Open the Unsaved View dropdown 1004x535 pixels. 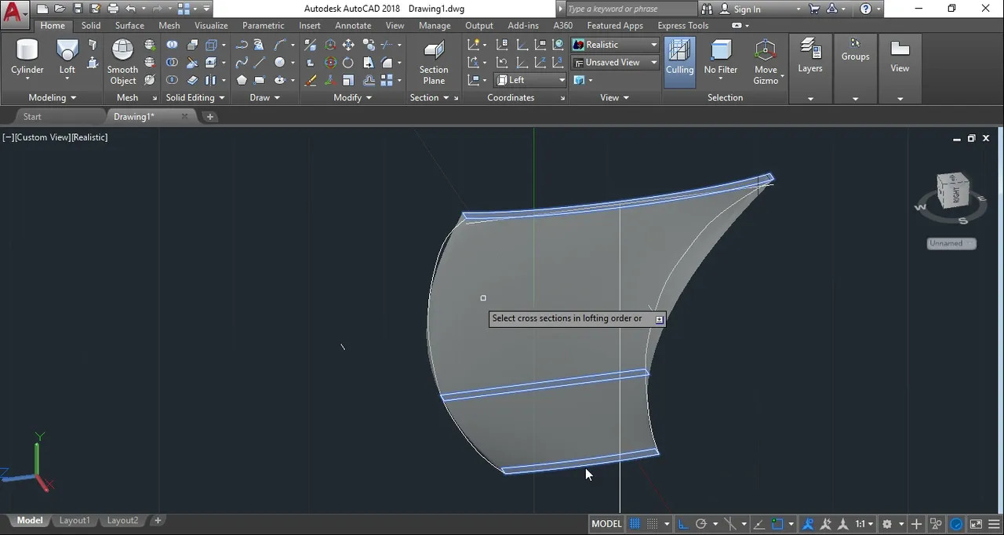pyautogui.click(x=615, y=63)
